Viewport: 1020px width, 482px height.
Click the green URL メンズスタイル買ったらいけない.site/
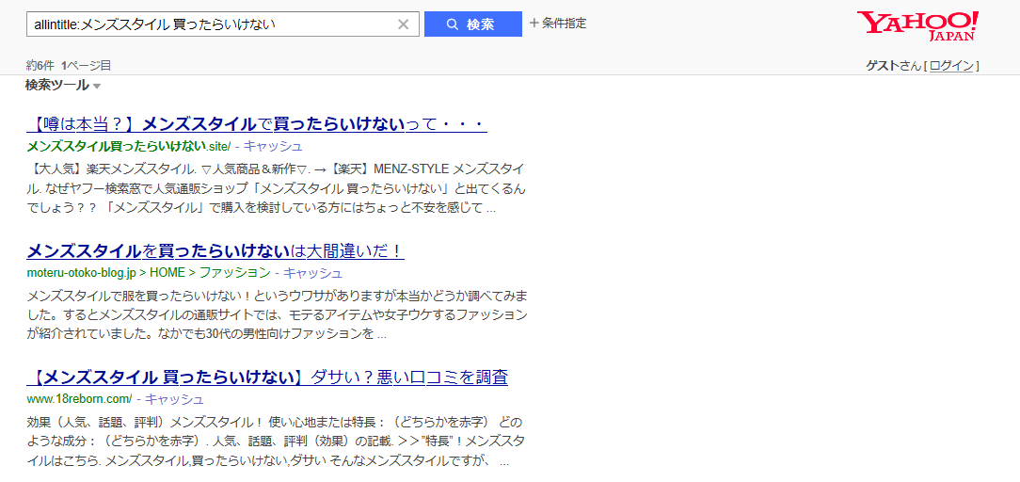(129, 146)
